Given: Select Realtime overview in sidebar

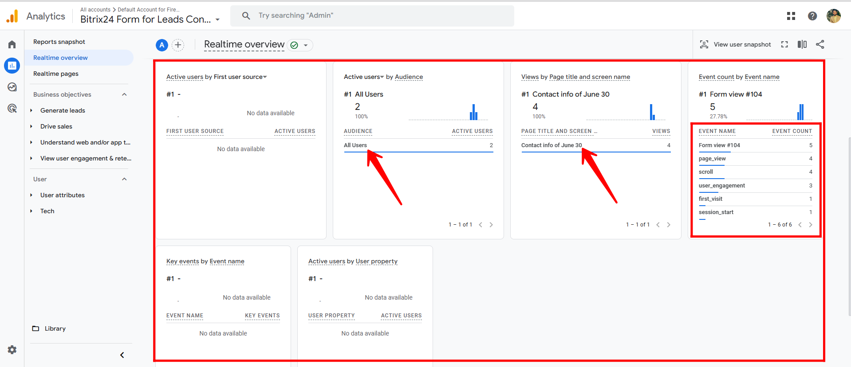Looking at the screenshot, I should 79,58.
